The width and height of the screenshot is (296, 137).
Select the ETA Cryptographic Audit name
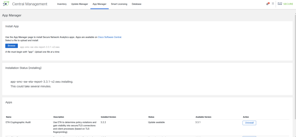[x=18, y=122]
